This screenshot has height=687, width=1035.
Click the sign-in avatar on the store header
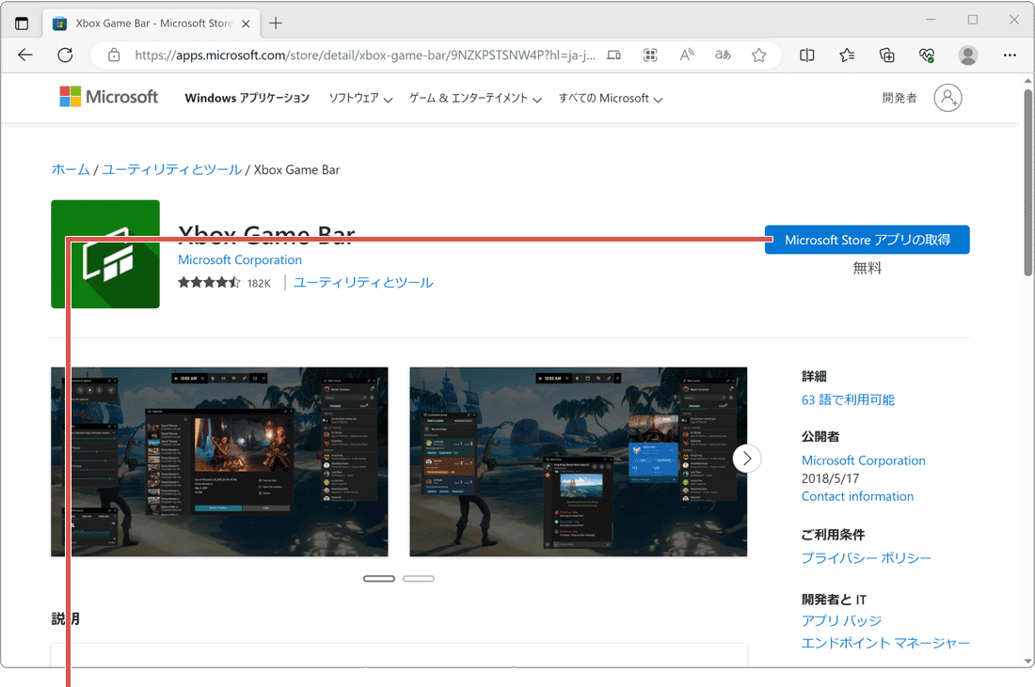pyautogui.click(x=948, y=97)
